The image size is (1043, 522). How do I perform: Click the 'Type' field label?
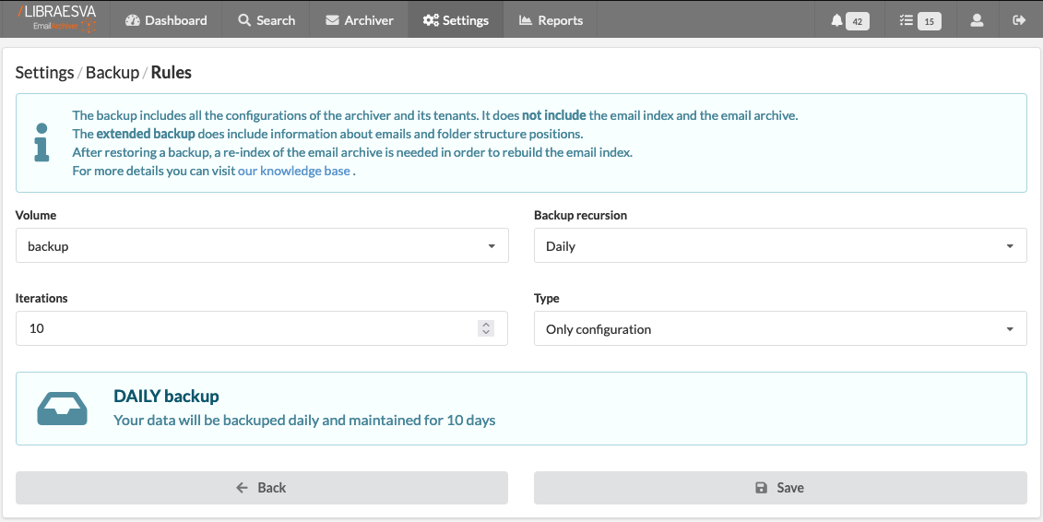point(547,299)
